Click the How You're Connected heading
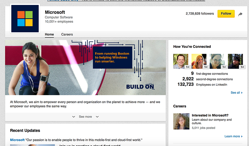The height and width of the screenshot is (146, 249). 192,47
